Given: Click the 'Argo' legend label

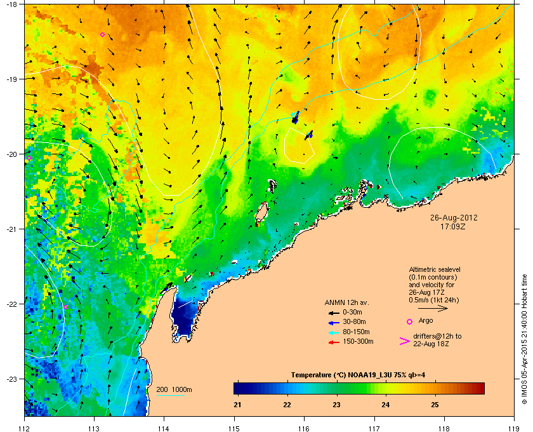Looking at the screenshot, I should 426,321.
